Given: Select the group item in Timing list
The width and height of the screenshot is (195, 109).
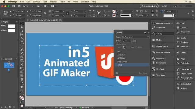Looking at the screenshot, I should (132, 65).
